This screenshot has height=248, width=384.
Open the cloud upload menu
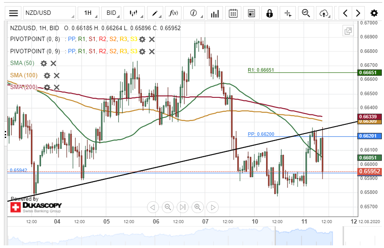click(x=324, y=13)
